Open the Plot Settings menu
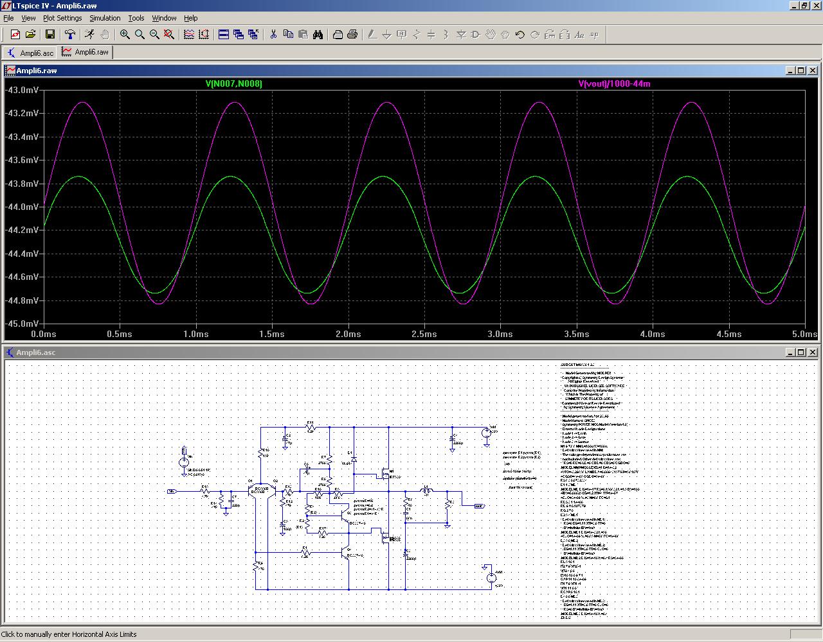 [62, 18]
